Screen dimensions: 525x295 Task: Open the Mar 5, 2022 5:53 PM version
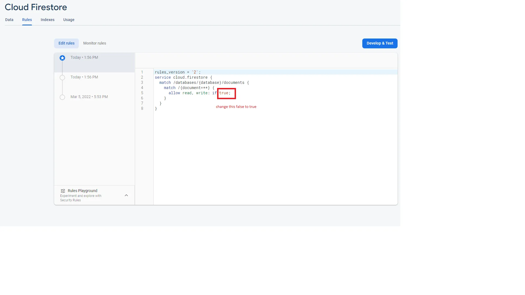point(89,97)
